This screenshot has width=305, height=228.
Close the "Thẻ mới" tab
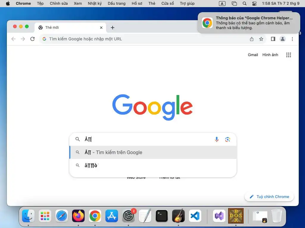tap(101, 28)
